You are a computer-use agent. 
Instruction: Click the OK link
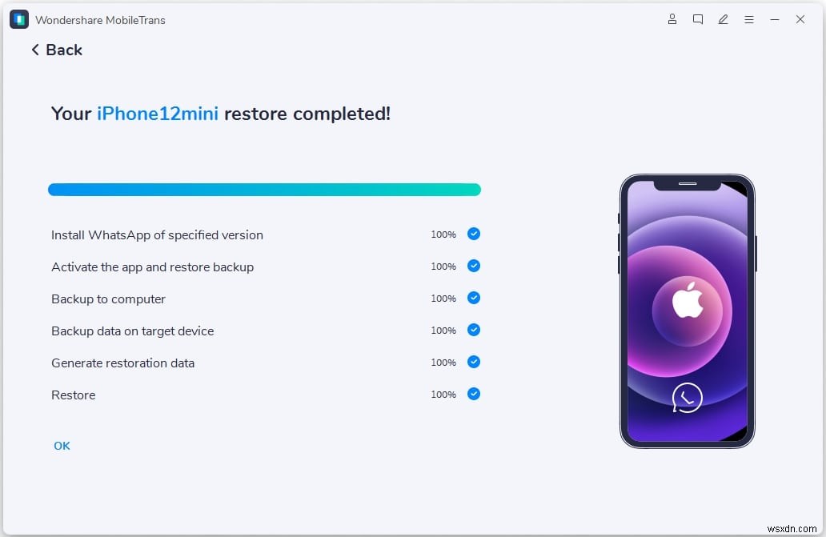(62, 446)
